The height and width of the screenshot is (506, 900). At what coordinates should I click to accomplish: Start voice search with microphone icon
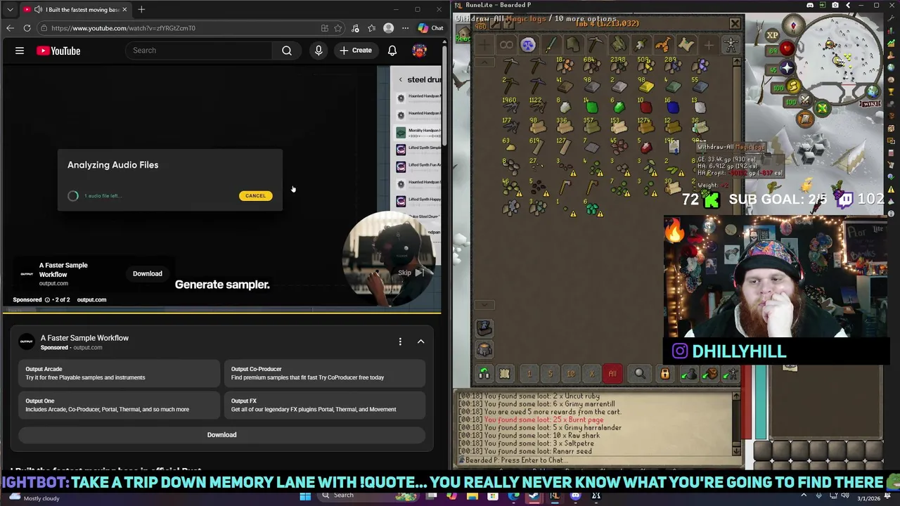319,51
